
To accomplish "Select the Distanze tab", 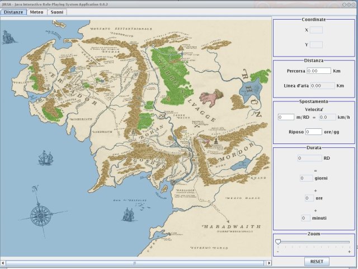I will pyautogui.click(x=13, y=12).
